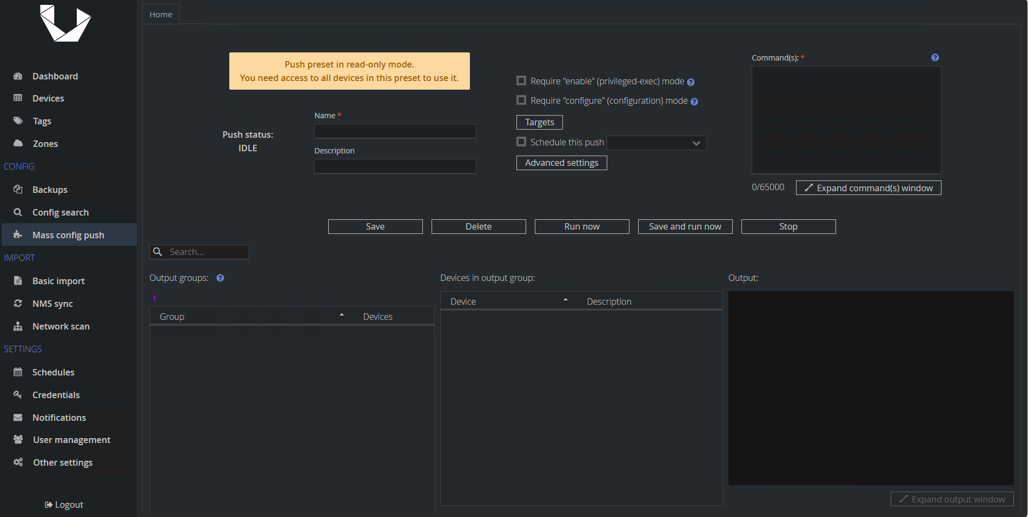Select Mass config push menu item
Viewport: 1028px width, 517px height.
[x=68, y=235]
